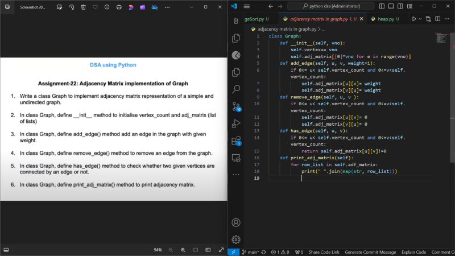Click the OneDrive cloud icon in Photos
Image resolution: width=455 pixels, height=256 pixels.
pos(155,7)
